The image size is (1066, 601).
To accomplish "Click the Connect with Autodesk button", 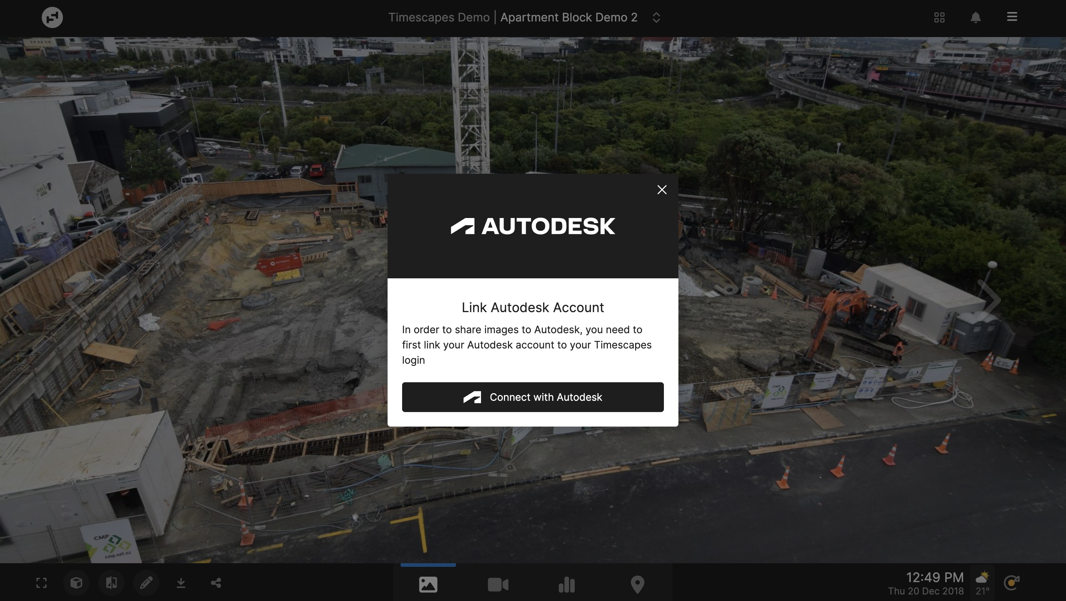I will point(533,397).
